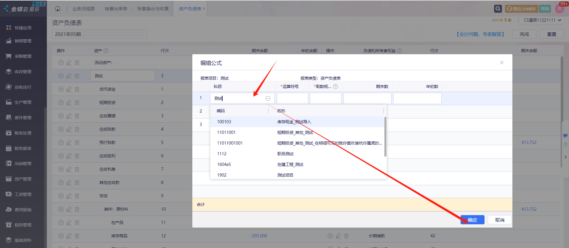Close the 编辑公式 dialog with X
This screenshot has height=248, width=569.
click(502, 63)
